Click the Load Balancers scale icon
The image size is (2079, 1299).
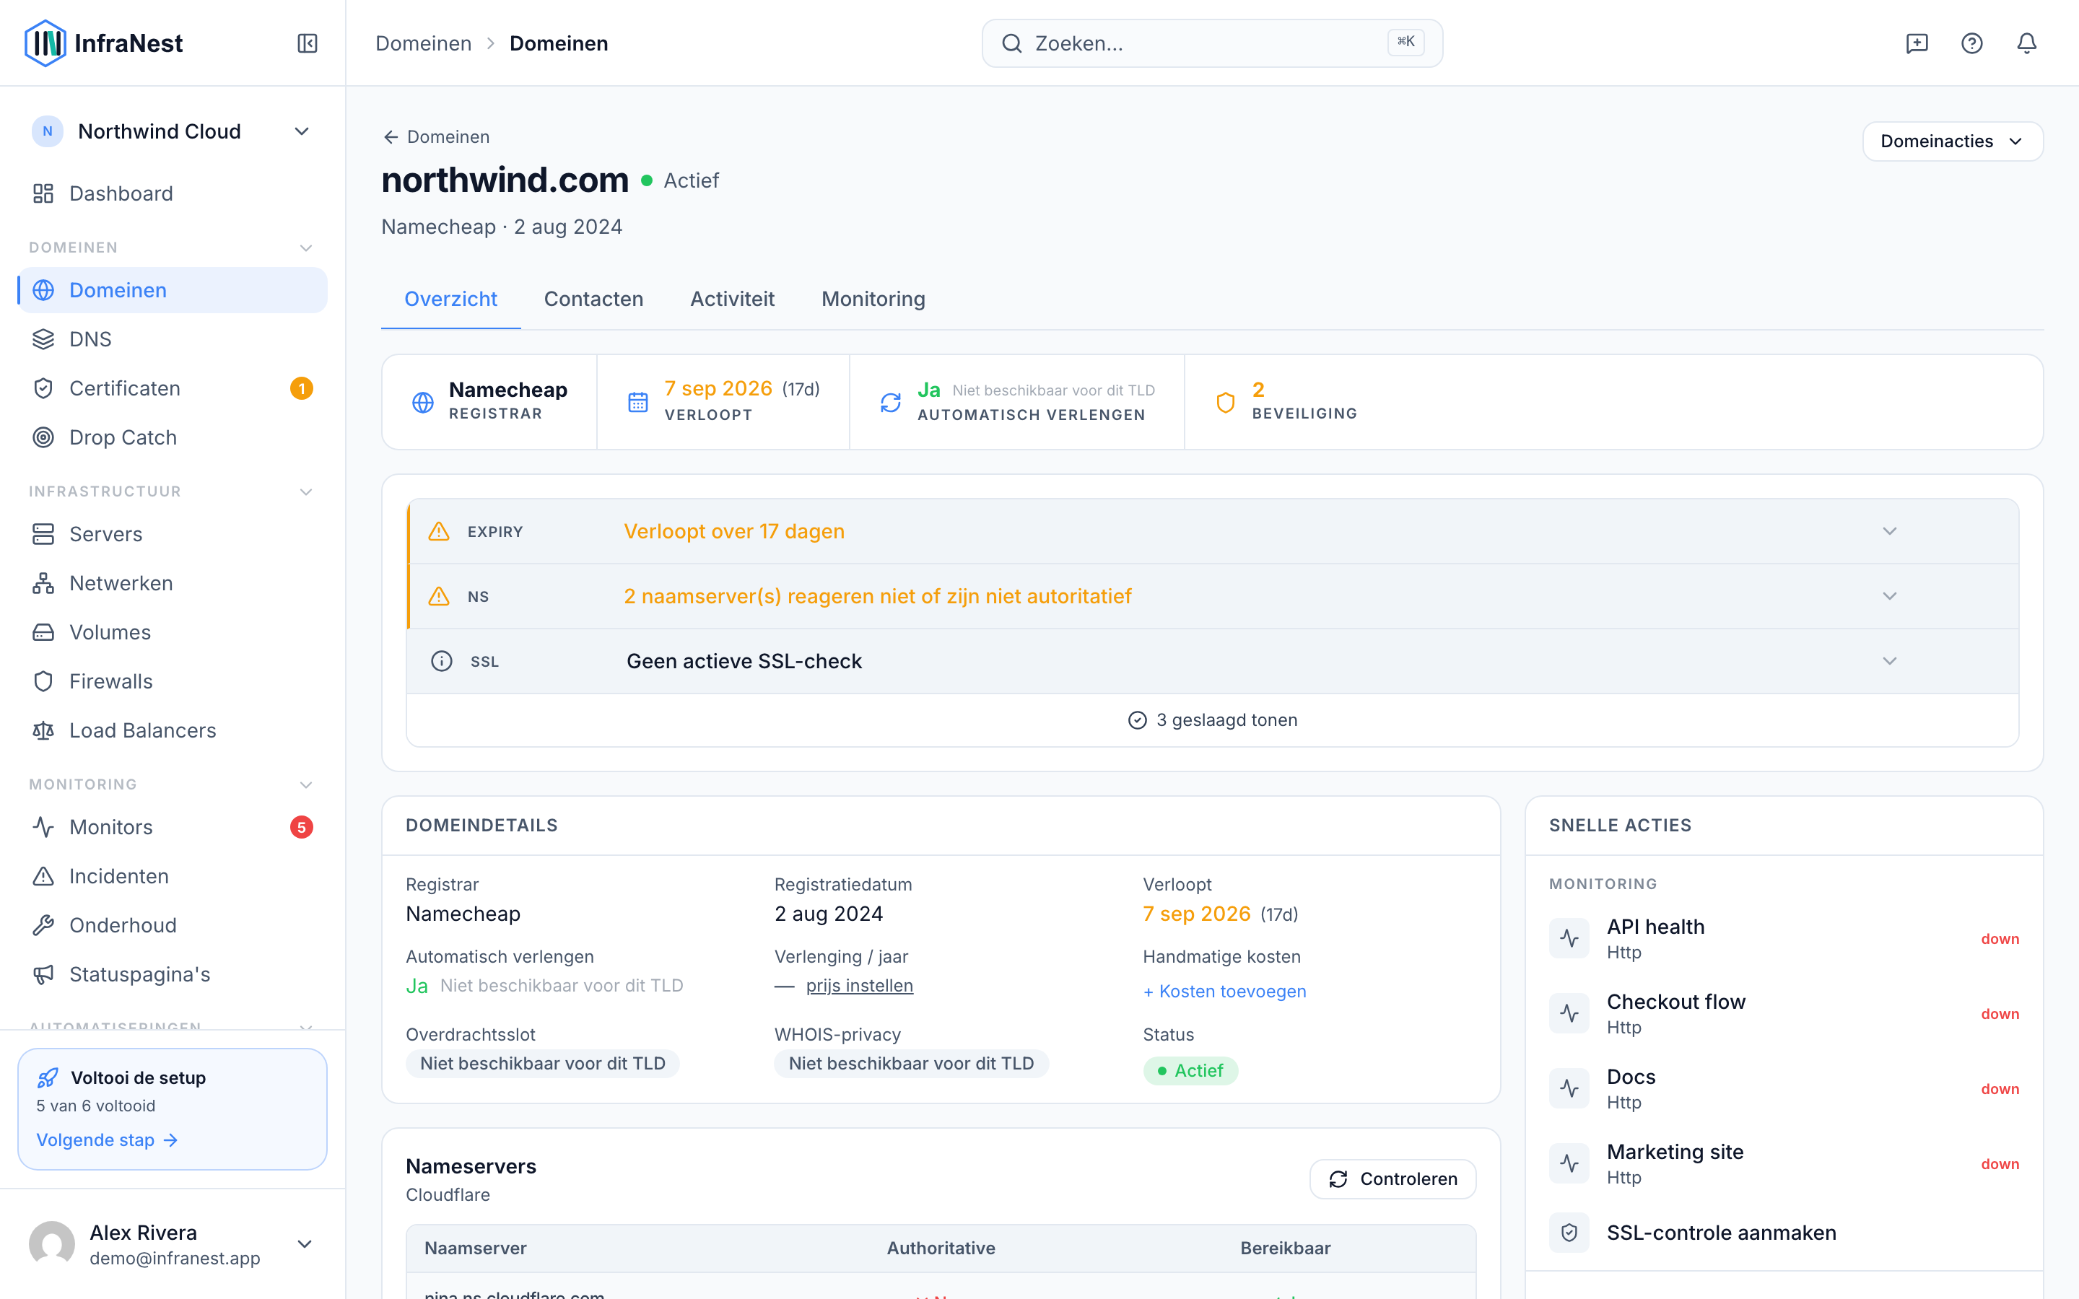[x=43, y=730]
